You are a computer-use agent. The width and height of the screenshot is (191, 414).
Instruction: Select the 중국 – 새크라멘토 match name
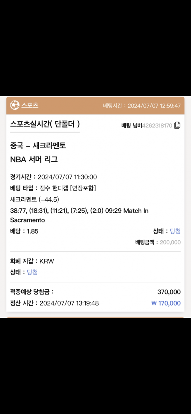coord(38,146)
